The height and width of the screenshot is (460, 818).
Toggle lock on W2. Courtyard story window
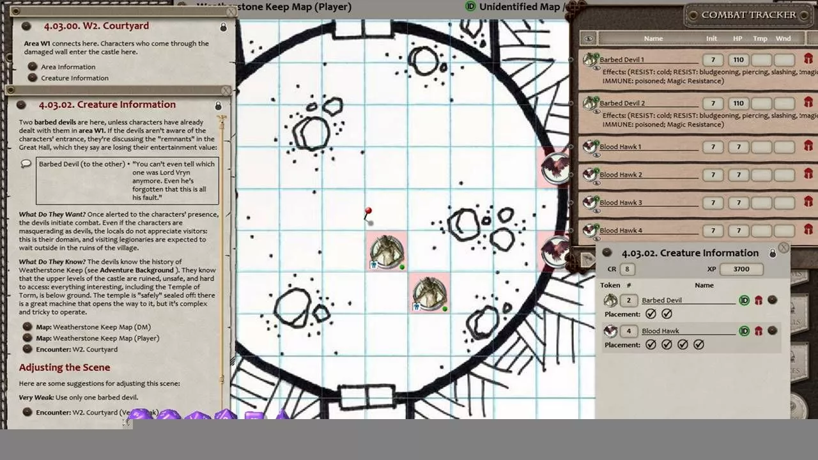click(x=223, y=27)
